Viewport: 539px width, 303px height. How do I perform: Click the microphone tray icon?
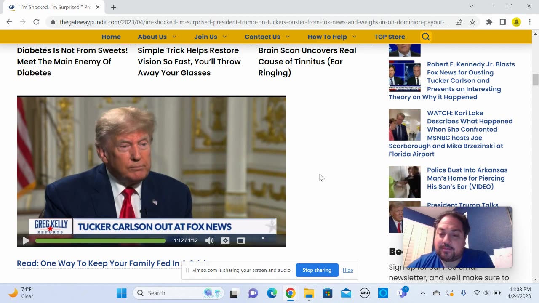463,293
